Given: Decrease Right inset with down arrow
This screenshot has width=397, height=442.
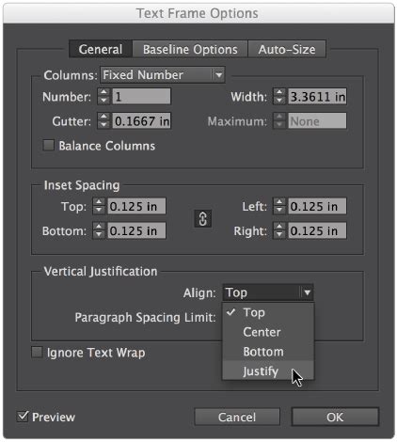Looking at the screenshot, I should tap(278, 234).
